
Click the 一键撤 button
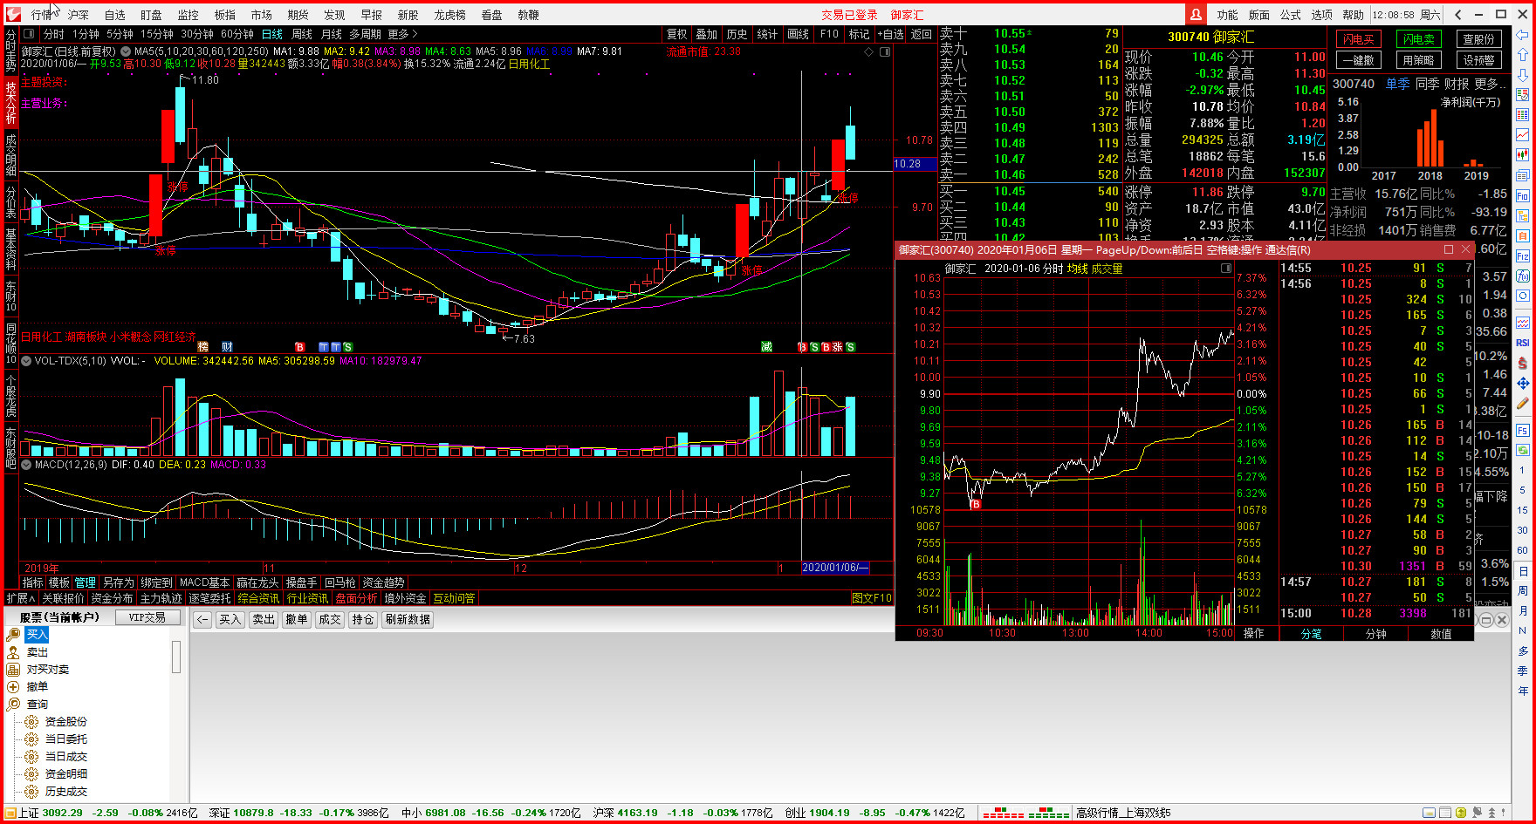[x=1358, y=60]
